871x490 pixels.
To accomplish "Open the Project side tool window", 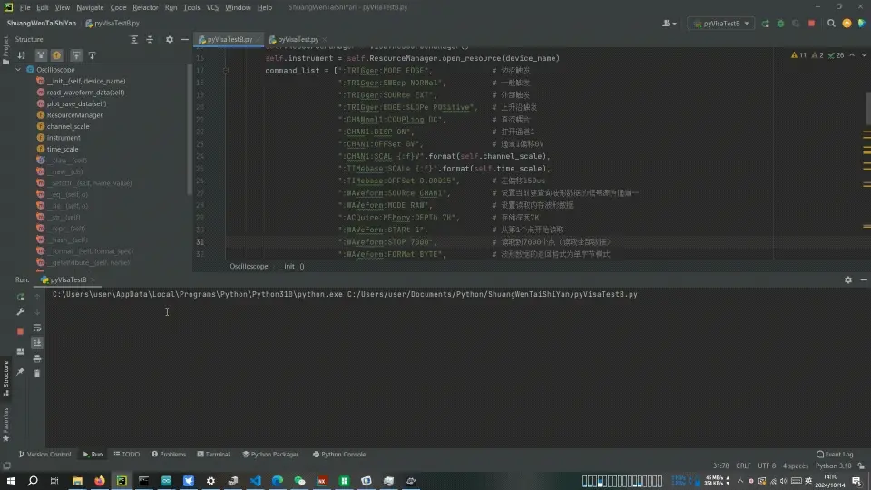I will (6, 51).
